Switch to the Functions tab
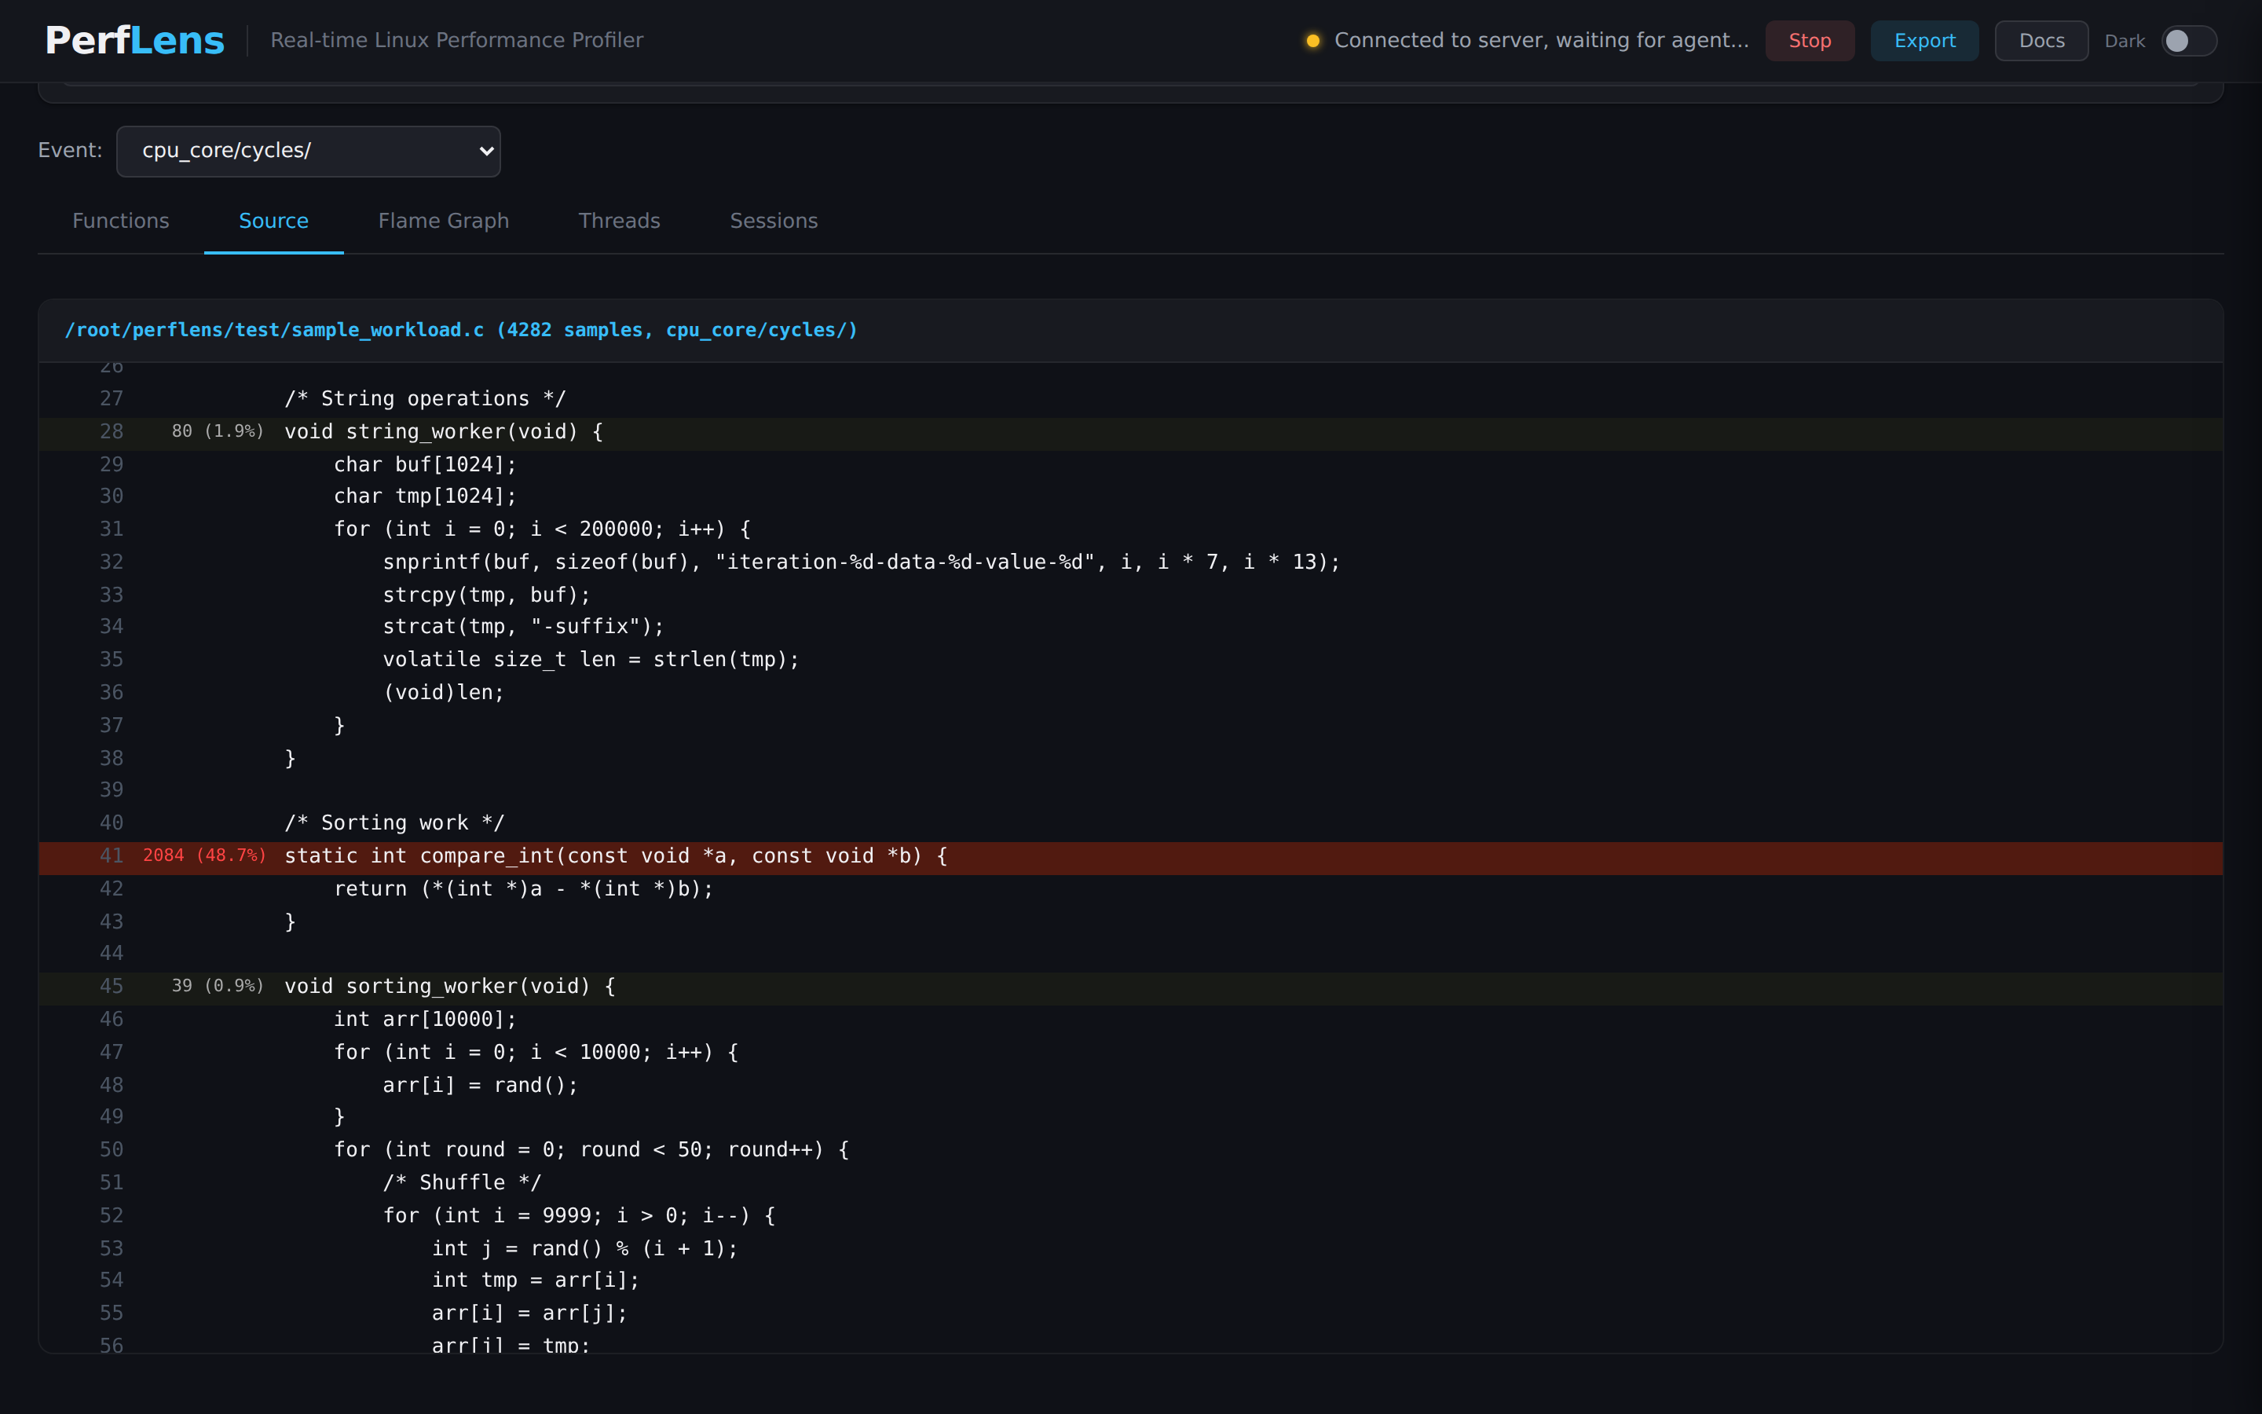 click(x=121, y=221)
